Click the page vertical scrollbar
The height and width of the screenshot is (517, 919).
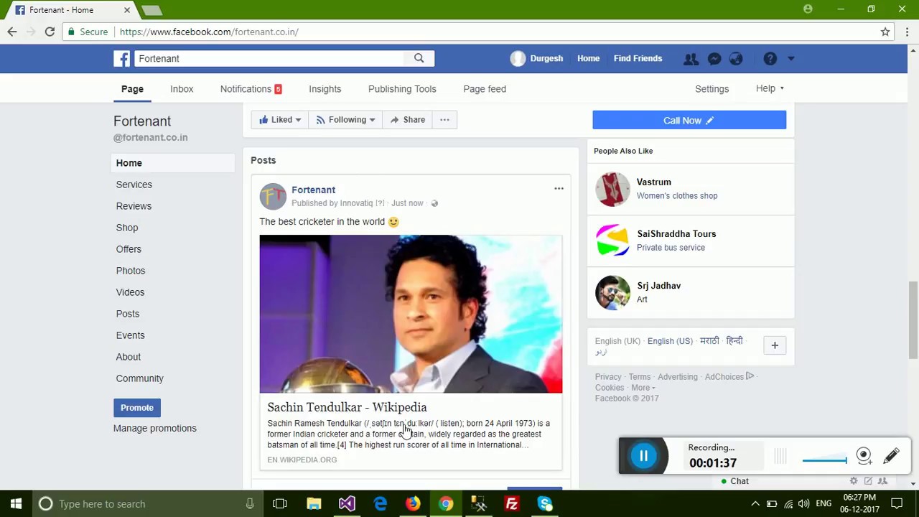(913, 320)
